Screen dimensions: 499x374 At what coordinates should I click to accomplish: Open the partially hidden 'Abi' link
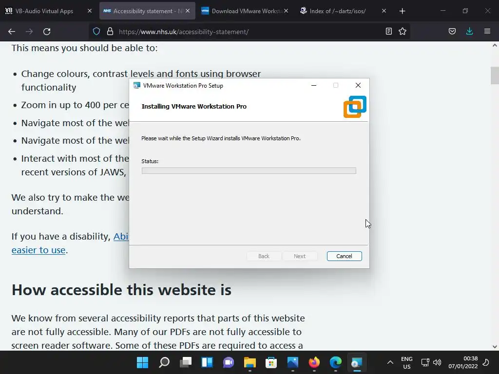point(121,236)
